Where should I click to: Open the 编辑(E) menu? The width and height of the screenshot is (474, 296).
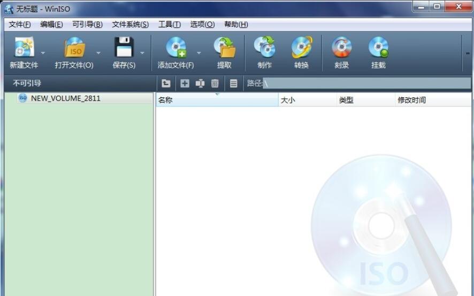click(51, 25)
